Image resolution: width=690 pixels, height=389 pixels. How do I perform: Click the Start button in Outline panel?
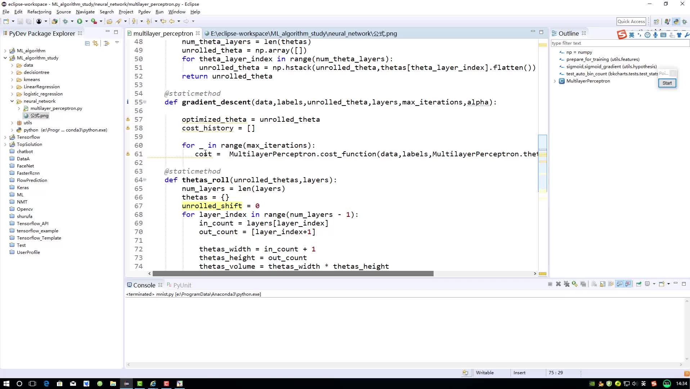(x=667, y=83)
